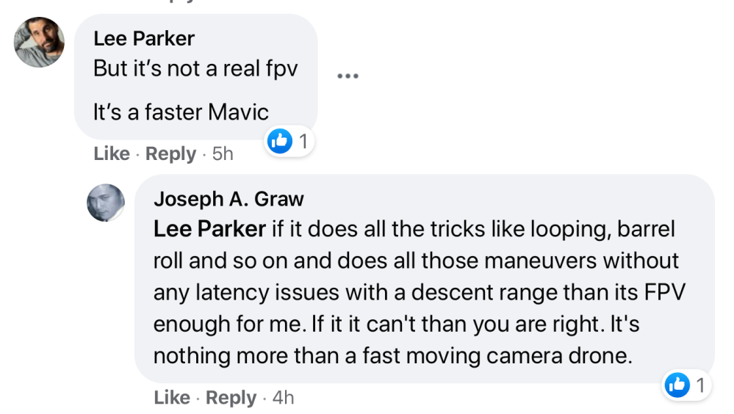734x414 pixels.
Task: Open the three-dot options menu on Lee Parker's comment
Action: click(347, 76)
